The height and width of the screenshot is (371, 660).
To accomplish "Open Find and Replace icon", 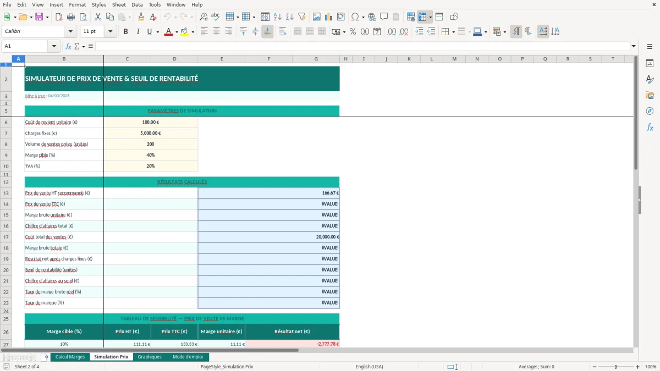I will [x=204, y=17].
